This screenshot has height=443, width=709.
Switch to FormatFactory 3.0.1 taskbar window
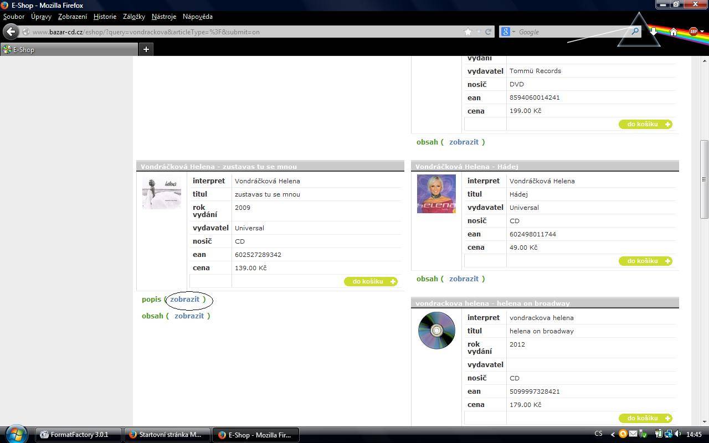79,435
